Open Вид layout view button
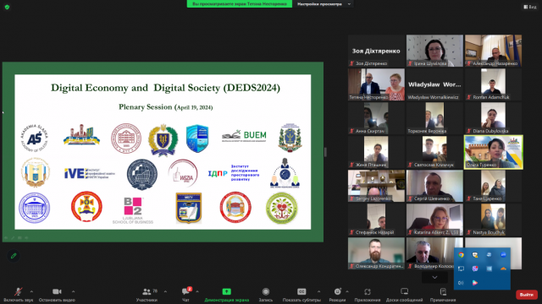Image resolution: width=542 pixels, height=304 pixels. point(529,7)
